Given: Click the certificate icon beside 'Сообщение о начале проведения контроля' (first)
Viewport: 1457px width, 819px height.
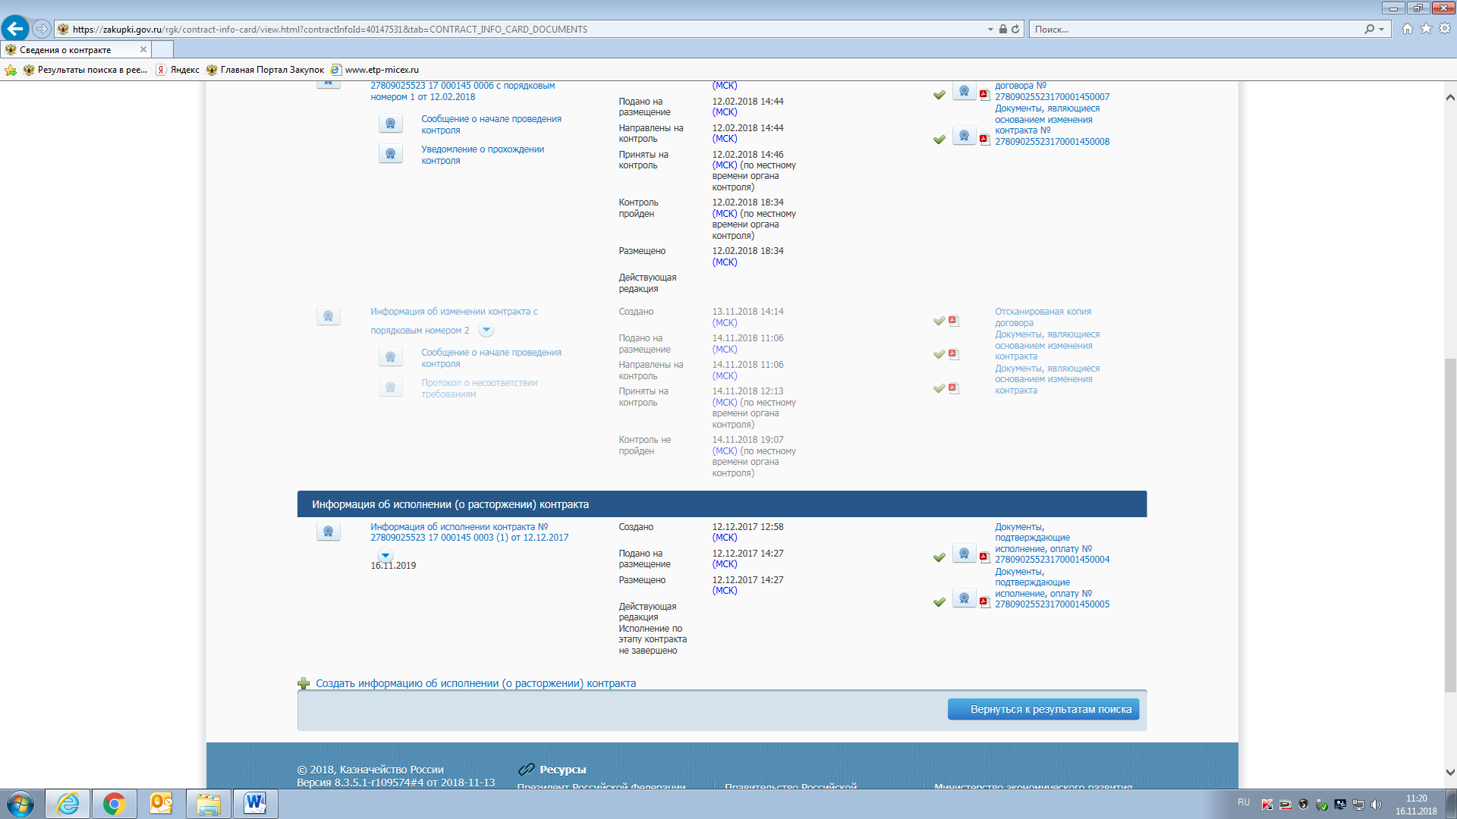Looking at the screenshot, I should point(390,124).
